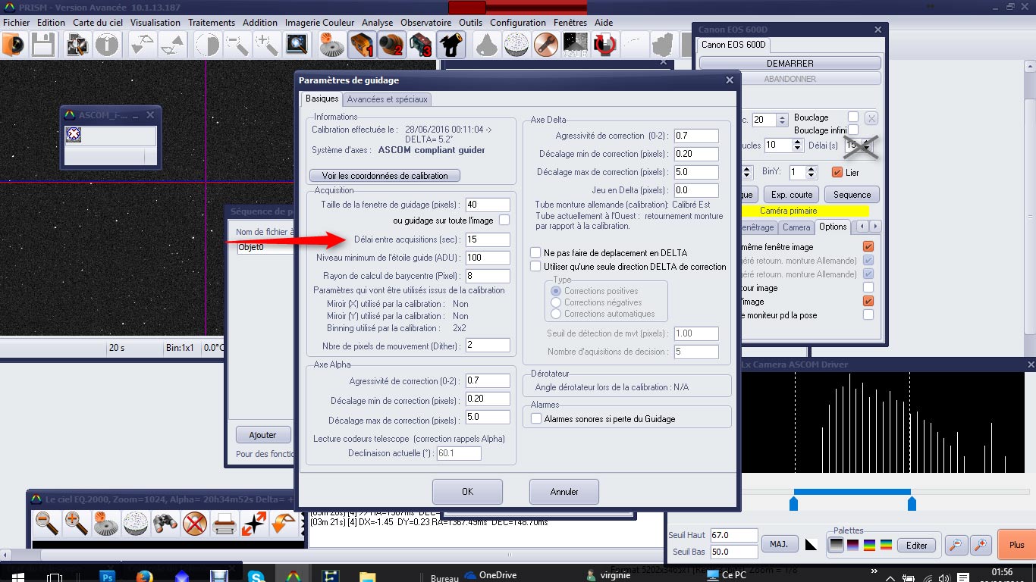Click the telescope icon in main toolbar
This screenshot has width=1036, height=582.
pyautogui.click(x=451, y=45)
